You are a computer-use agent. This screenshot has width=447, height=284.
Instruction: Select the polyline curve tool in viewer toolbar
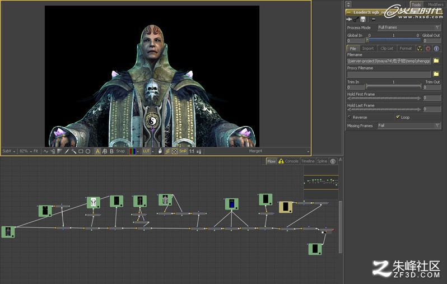tap(46, 151)
